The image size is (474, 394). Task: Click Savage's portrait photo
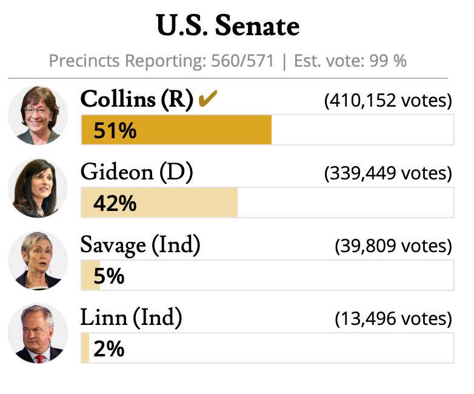tap(38, 261)
